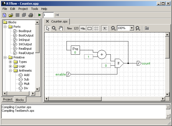The image size is (172, 126).
Task: Close the Counter.sps tab with X
Action: pos(47,21)
